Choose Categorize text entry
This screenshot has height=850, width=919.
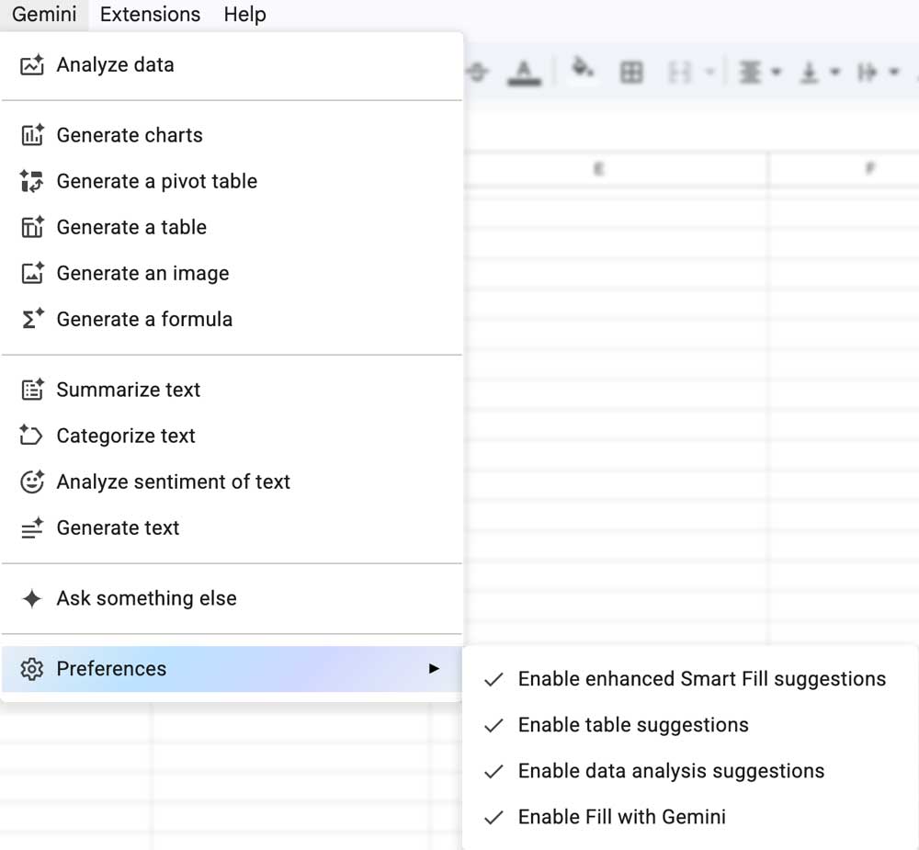233,436
